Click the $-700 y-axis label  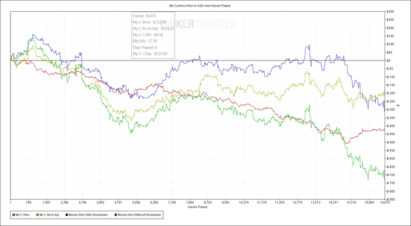click(391, 175)
